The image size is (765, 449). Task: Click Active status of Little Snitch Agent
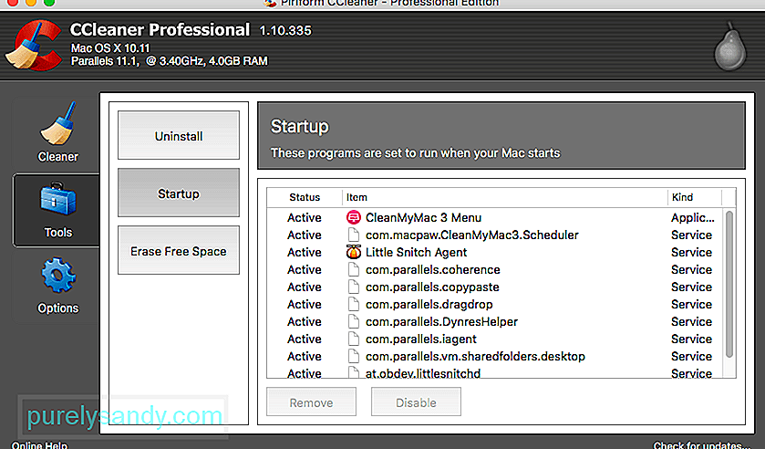(x=305, y=252)
